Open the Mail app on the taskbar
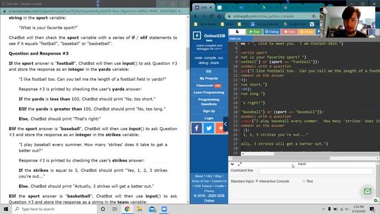The image size is (380, 214). (x=152, y=209)
